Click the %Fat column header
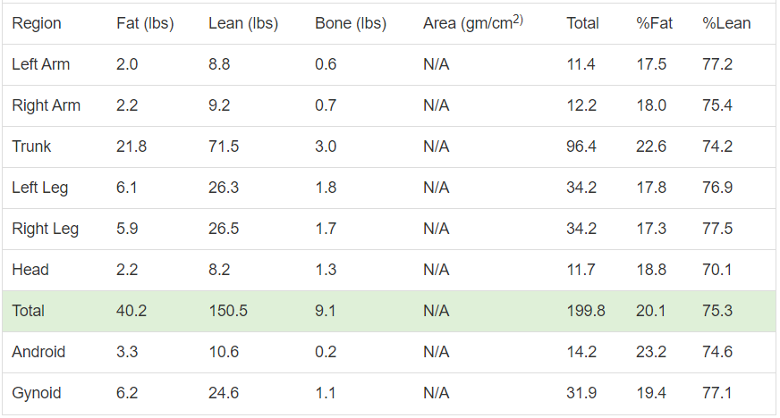This screenshot has height=418, width=780. pyautogui.click(x=654, y=23)
